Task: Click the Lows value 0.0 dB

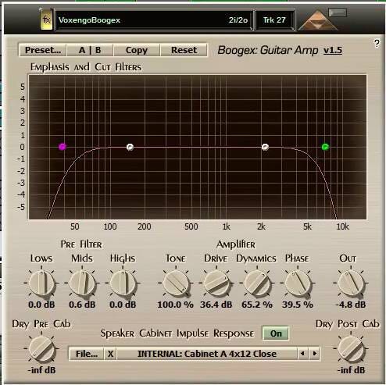Action: point(41,305)
